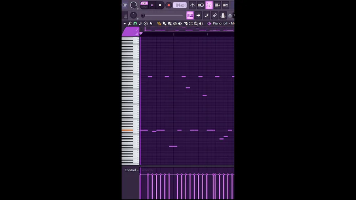The image size is (356, 200).
Task: Click the record button
Action: (169, 5)
